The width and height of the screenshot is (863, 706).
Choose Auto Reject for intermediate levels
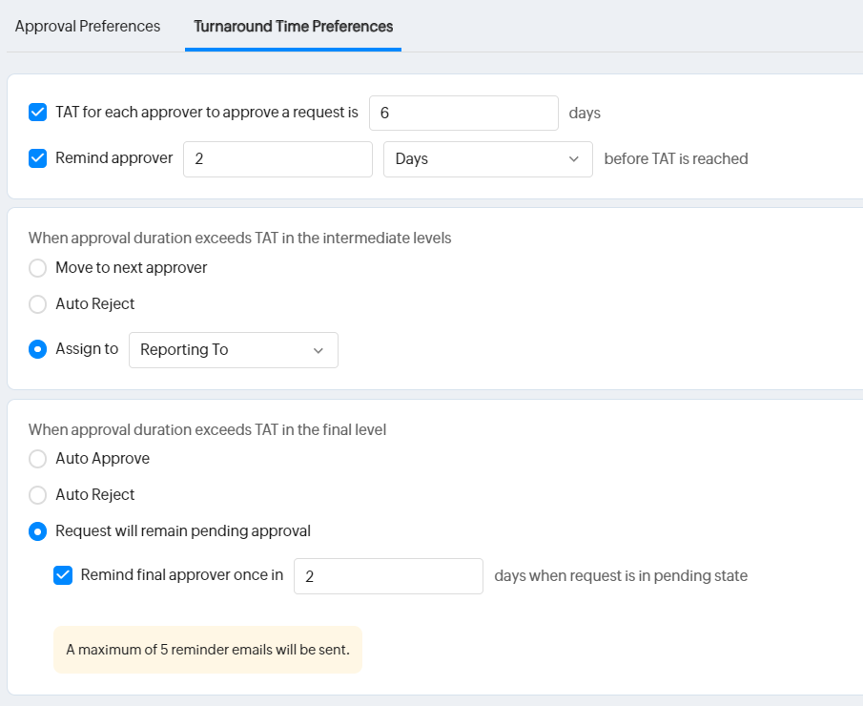38,304
